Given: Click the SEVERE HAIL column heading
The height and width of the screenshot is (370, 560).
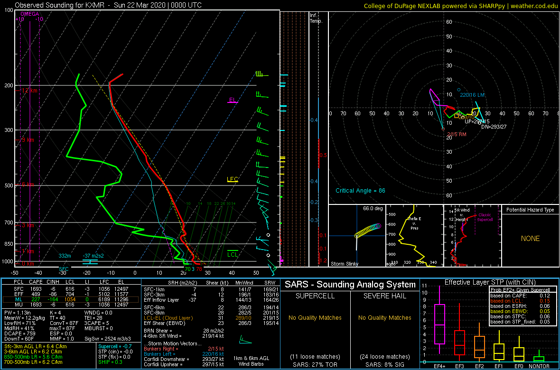Looking at the screenshot, I should click(x=384, y=296).
